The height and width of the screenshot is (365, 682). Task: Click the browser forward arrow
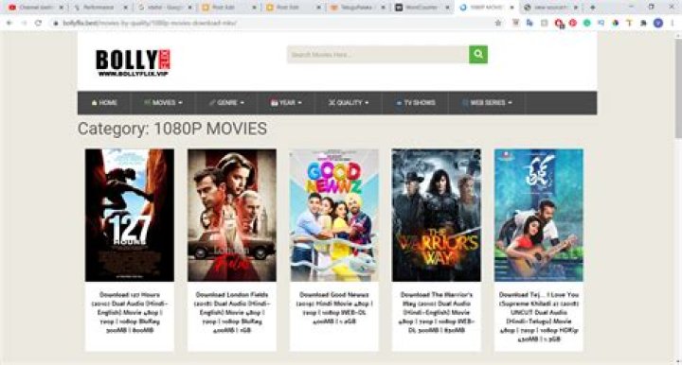(24, 23)
